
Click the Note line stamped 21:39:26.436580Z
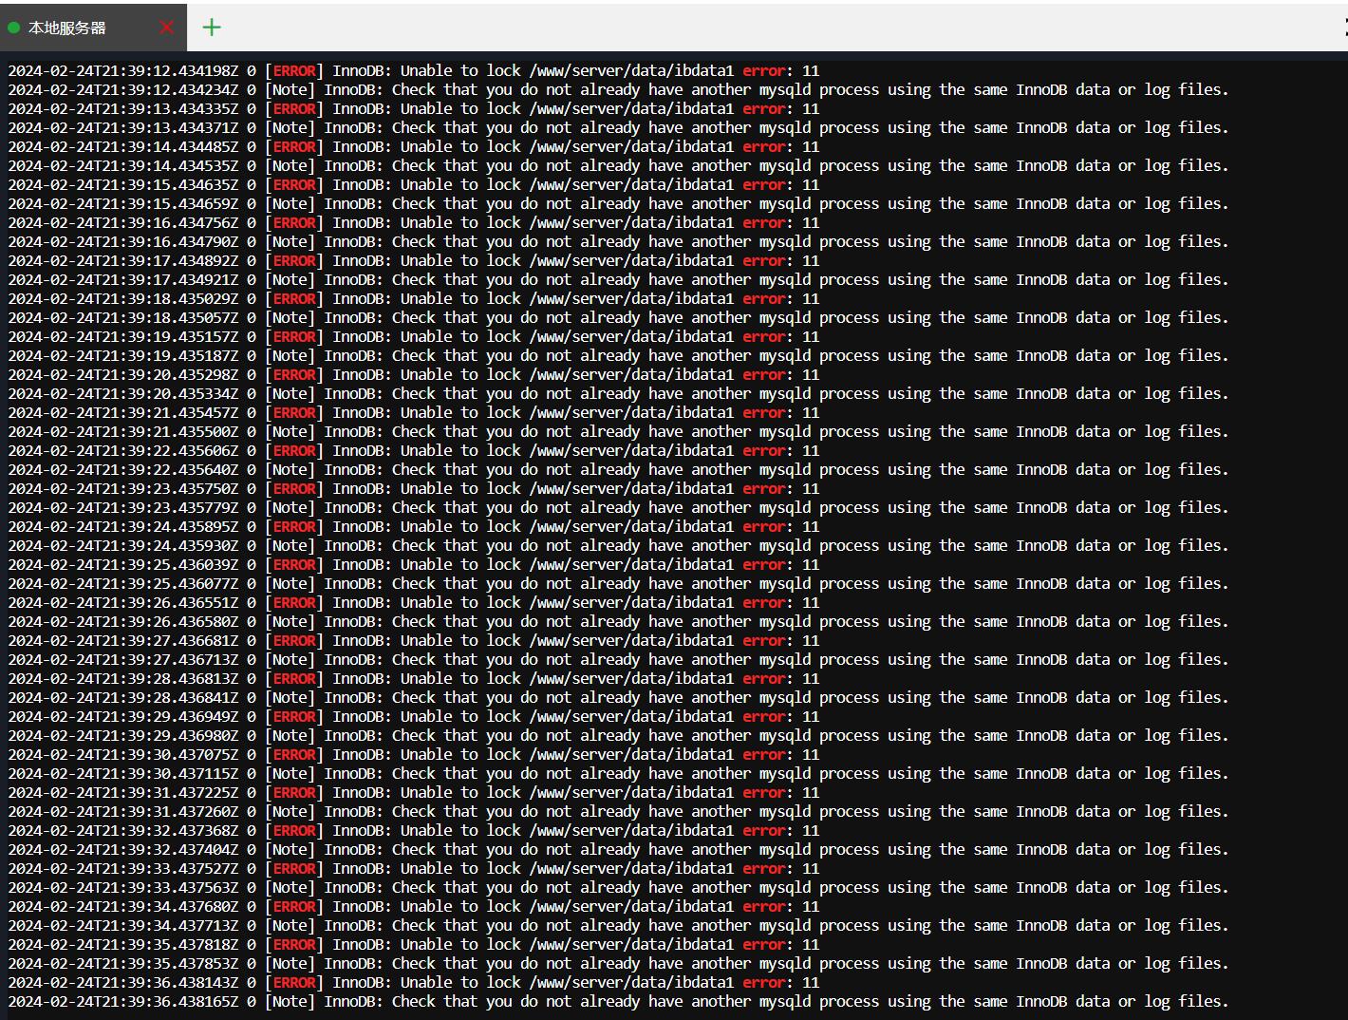point(618,621)
